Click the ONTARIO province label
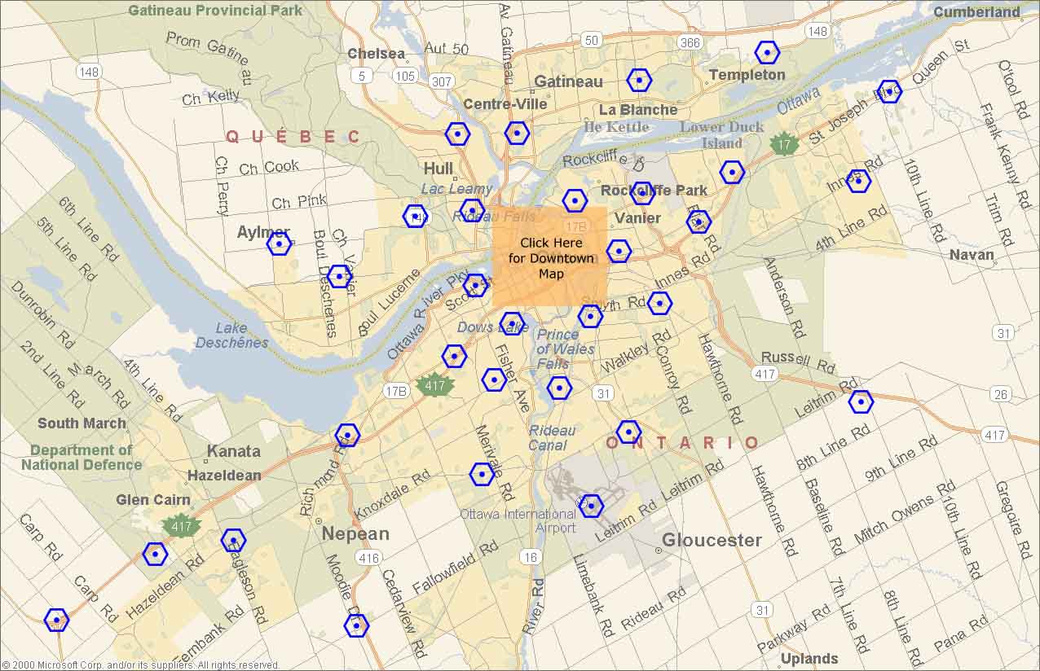The image size is (1040, 671). [x=683, y=443]
